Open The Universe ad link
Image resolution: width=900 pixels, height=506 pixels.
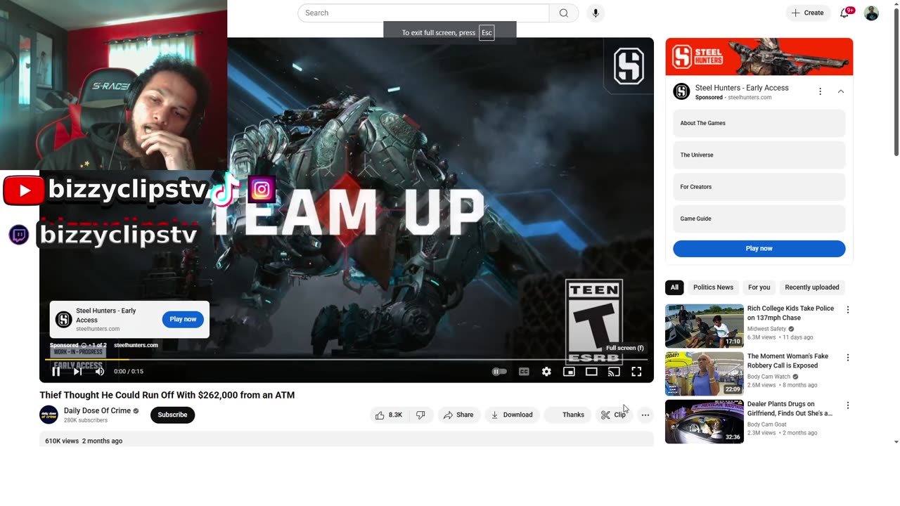click(x=759, y=155)
